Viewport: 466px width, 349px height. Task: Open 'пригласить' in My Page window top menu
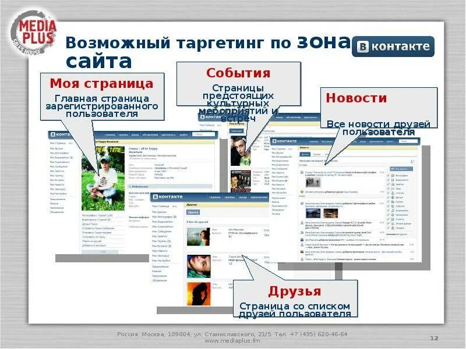click(x=168, y=135)
